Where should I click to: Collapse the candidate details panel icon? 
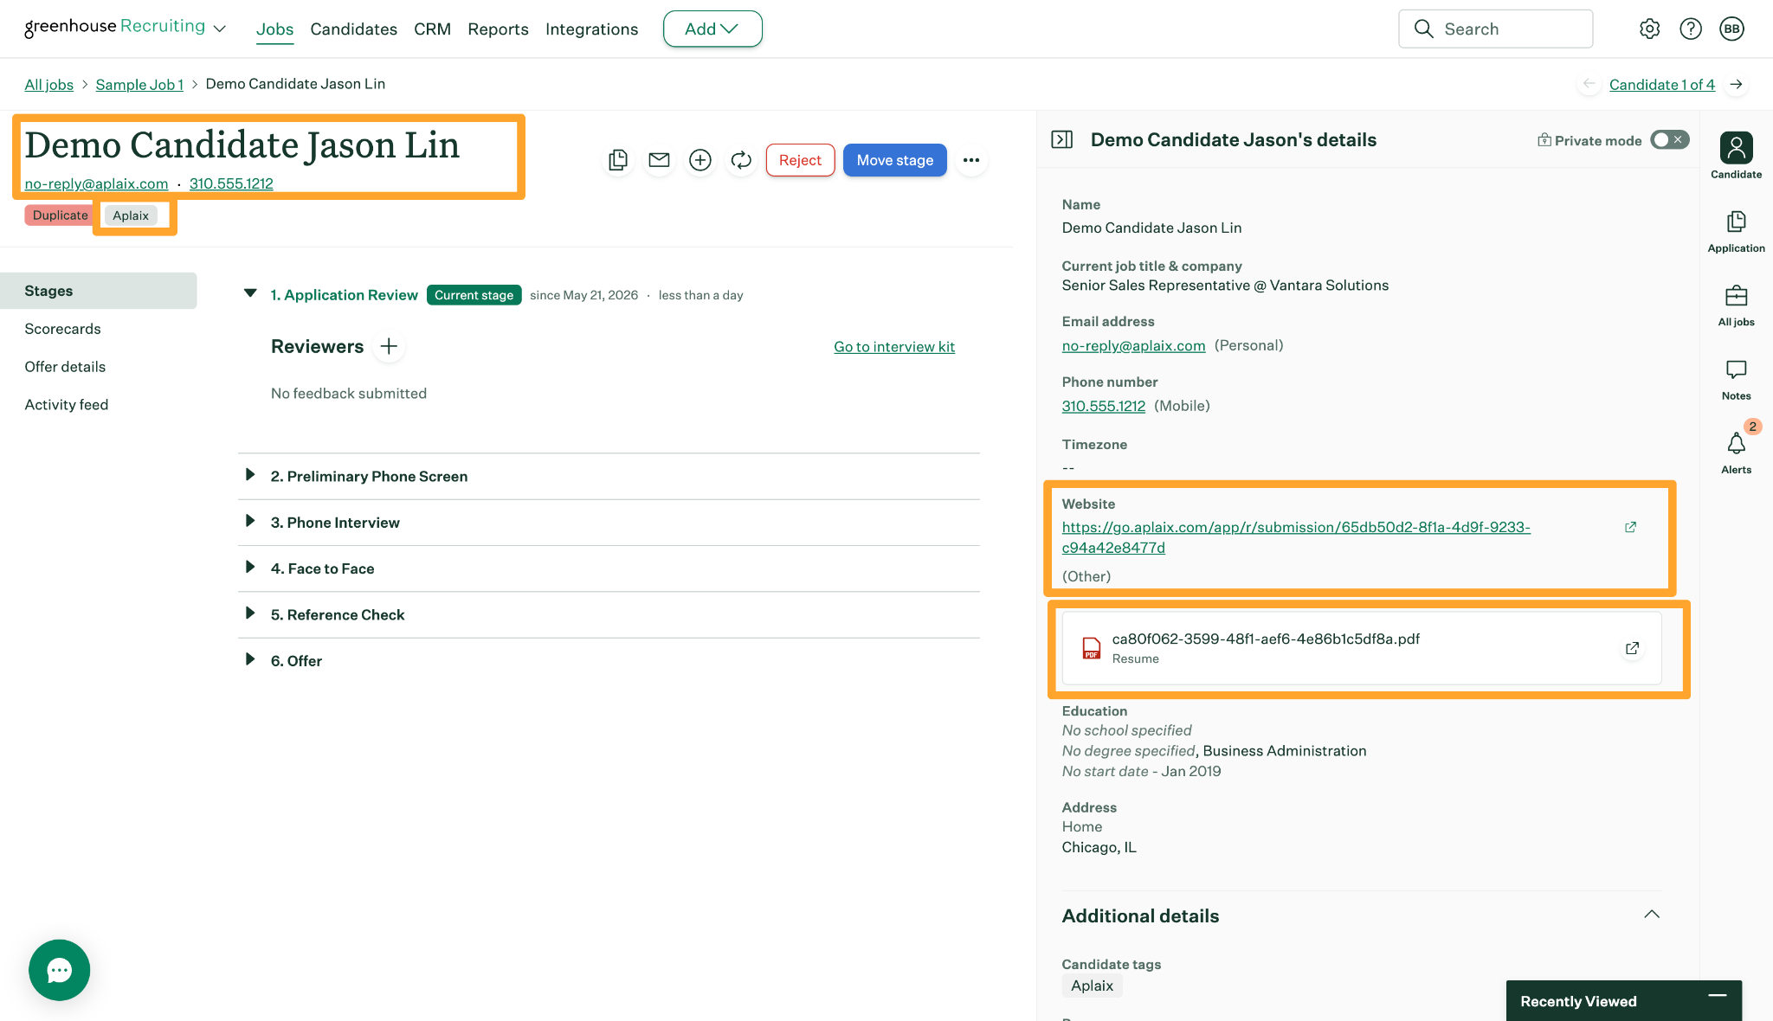click(x=1062, y=139)
